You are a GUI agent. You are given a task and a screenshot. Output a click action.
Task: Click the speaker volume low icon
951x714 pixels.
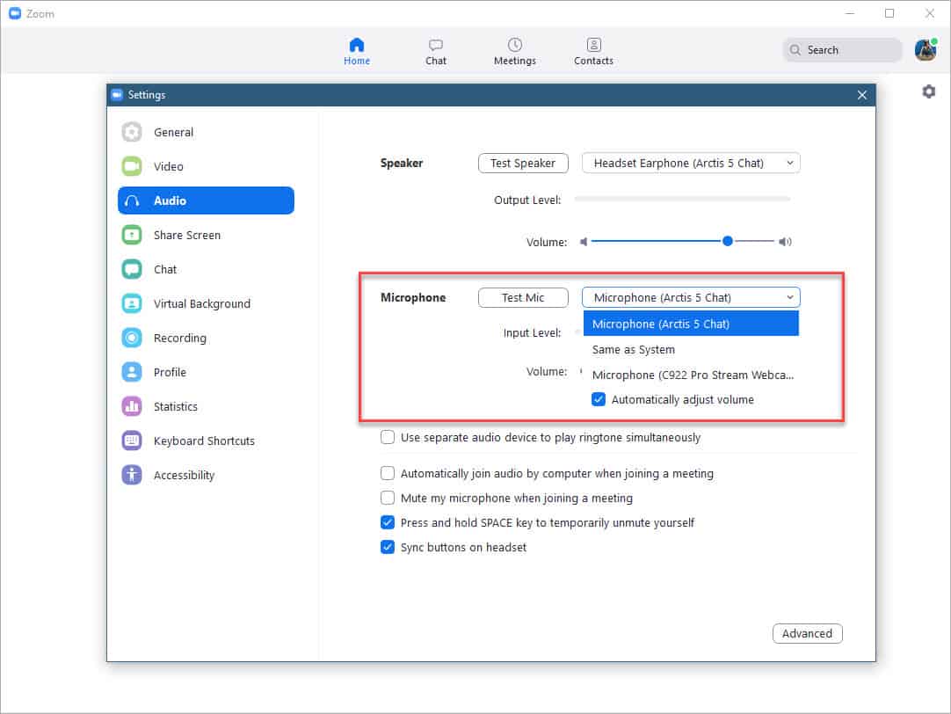(584, 242)
